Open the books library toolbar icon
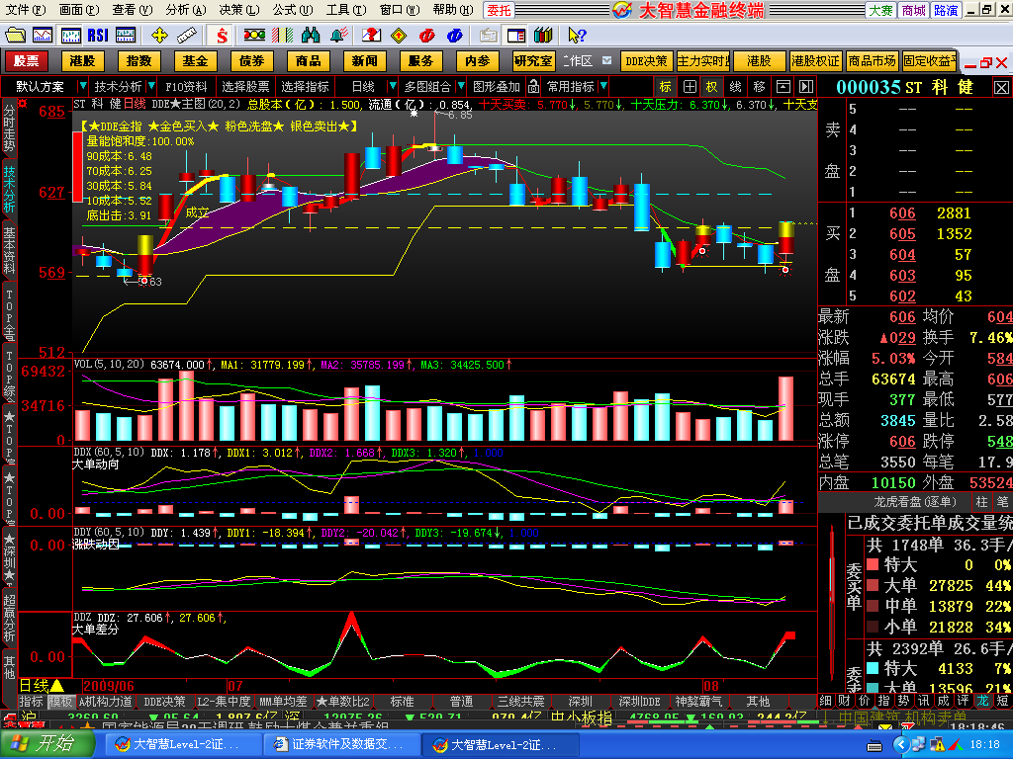 coord(543,35)
